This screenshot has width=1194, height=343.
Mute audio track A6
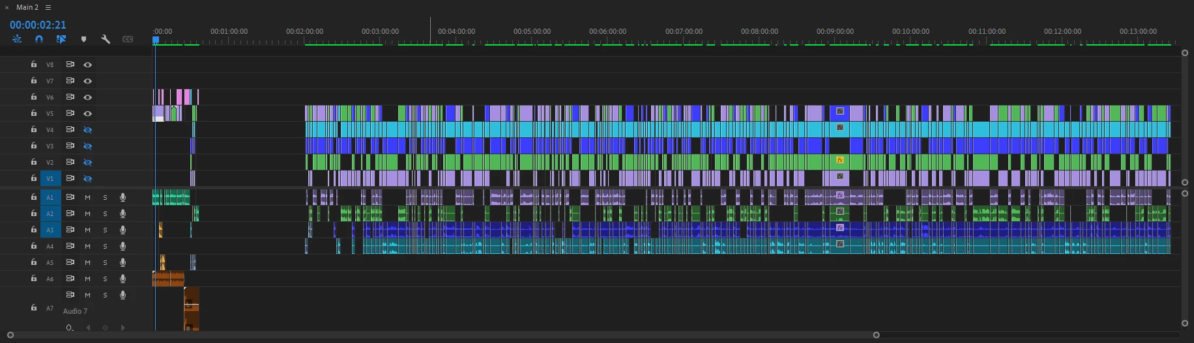click(87, 279)
